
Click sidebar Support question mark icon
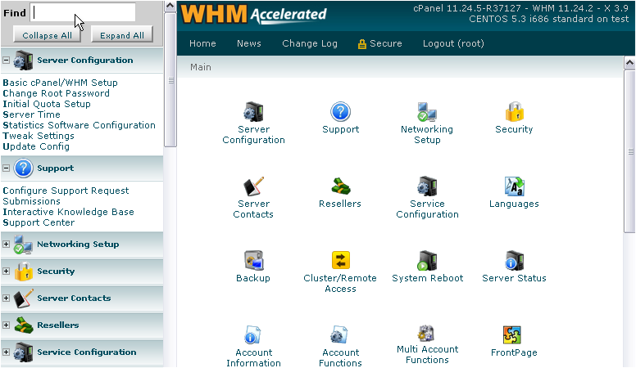tap(24, 168)
